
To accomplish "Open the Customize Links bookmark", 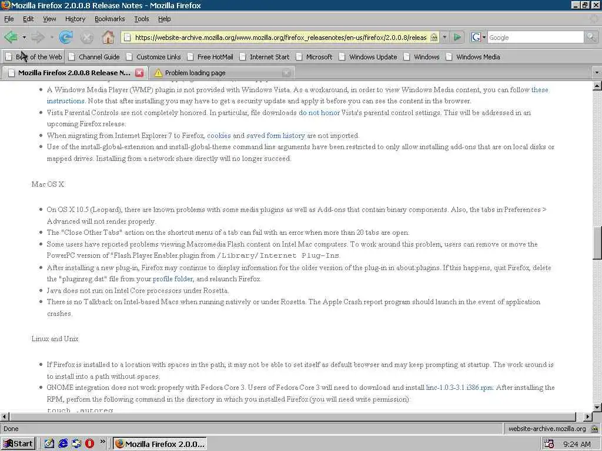I will (153, 57).
